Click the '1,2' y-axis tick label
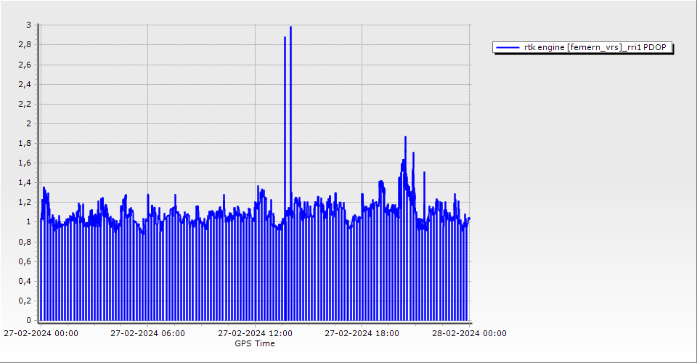697x363 pixels. click(x=25, y=203)
